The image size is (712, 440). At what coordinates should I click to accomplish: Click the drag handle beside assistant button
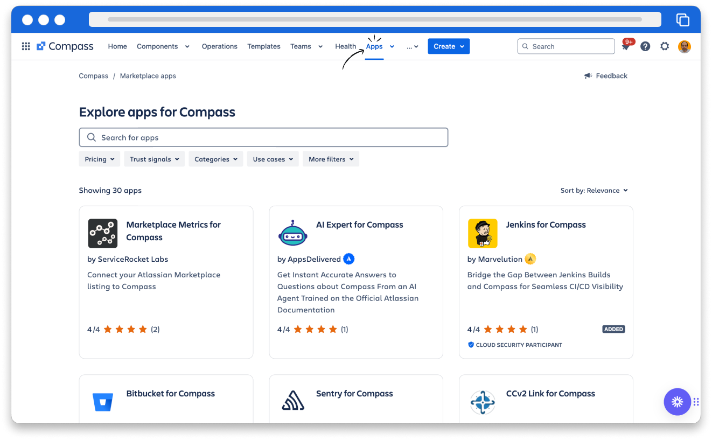point(696,402)
